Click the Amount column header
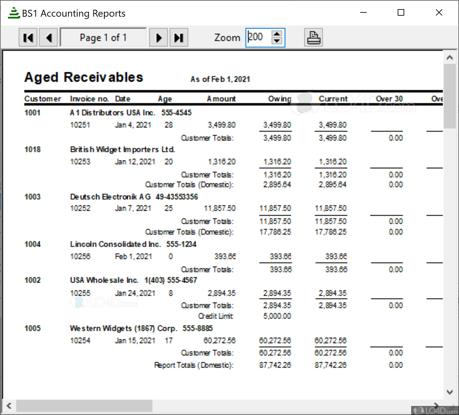 (221, 99)
